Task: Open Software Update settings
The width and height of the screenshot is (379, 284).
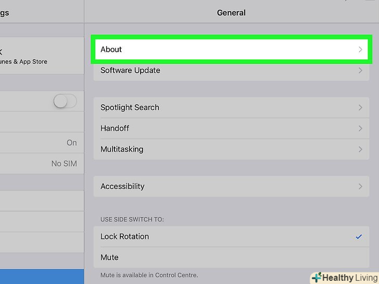Action: (x=229, y=70)
